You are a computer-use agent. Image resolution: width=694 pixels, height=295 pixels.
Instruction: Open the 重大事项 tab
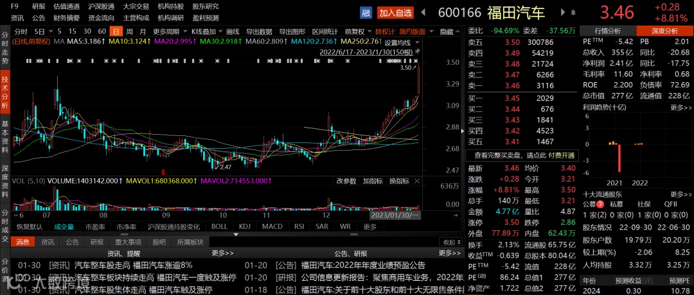(x=129, y=242)
